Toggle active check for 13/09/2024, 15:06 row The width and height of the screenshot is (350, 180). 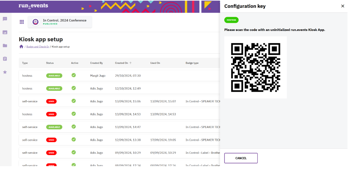pyautogui.click(x=74, y=101)
